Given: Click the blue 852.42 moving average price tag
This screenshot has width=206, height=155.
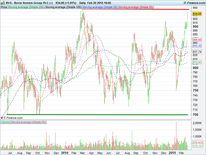Looking at the screenshot, I should tap(197, 46).
